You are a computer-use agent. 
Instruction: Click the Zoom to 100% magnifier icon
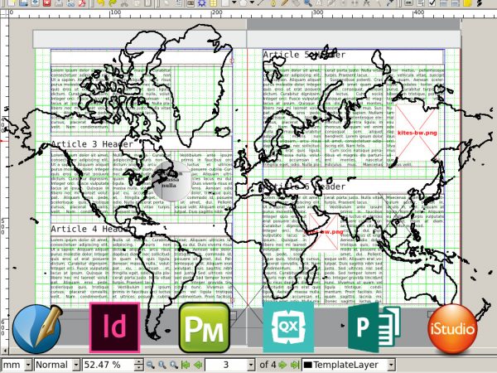pyautogui.click(x=162, y=365)
